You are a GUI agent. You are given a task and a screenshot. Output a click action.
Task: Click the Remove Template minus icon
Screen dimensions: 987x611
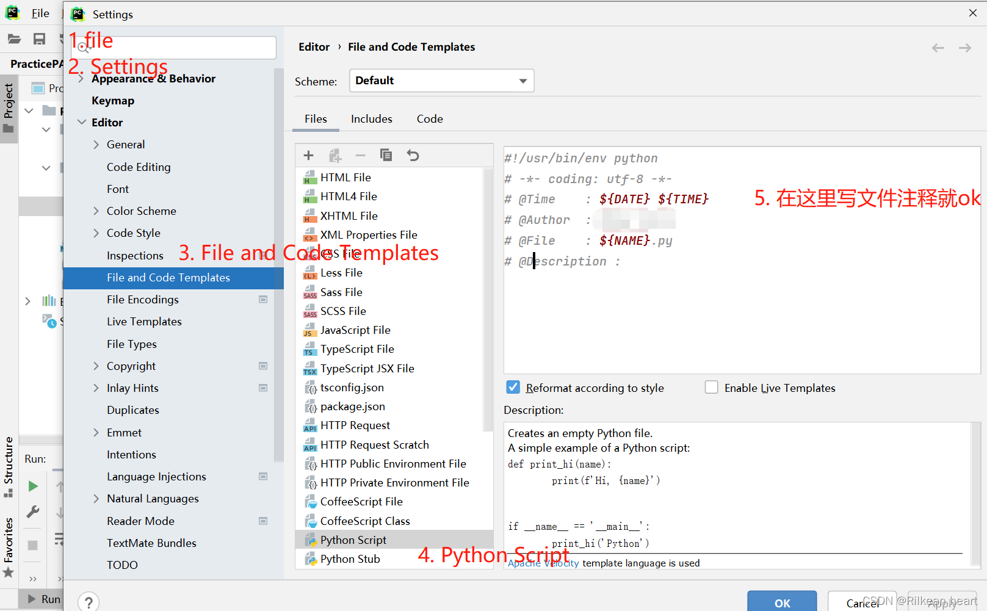pos(360,155)
